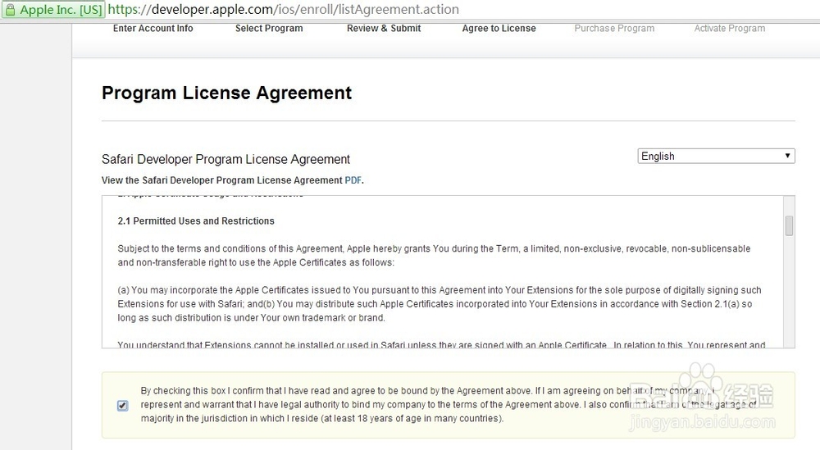Select the Agree to License step
Viewport: 820px width, 450px height.
coord(499,29)
